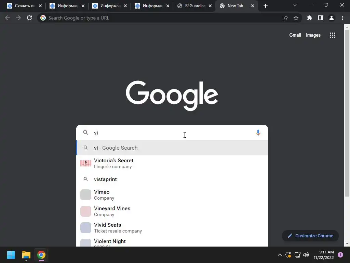Close the Скачать tab
Viewport: 350px width, 263px height.
(x=40, y=6)
